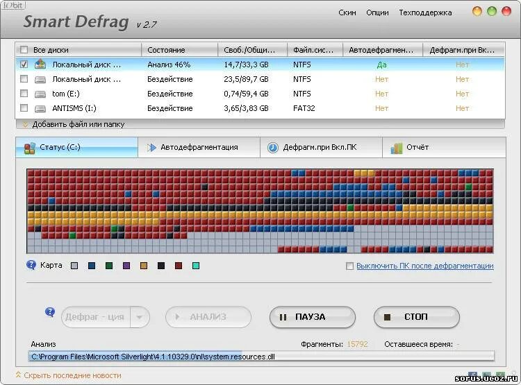Check the 23,5/89,7 GB local disk checkbox
This screenshot has width=521, height=385.
pyautogui.click(x=24, y=79)
